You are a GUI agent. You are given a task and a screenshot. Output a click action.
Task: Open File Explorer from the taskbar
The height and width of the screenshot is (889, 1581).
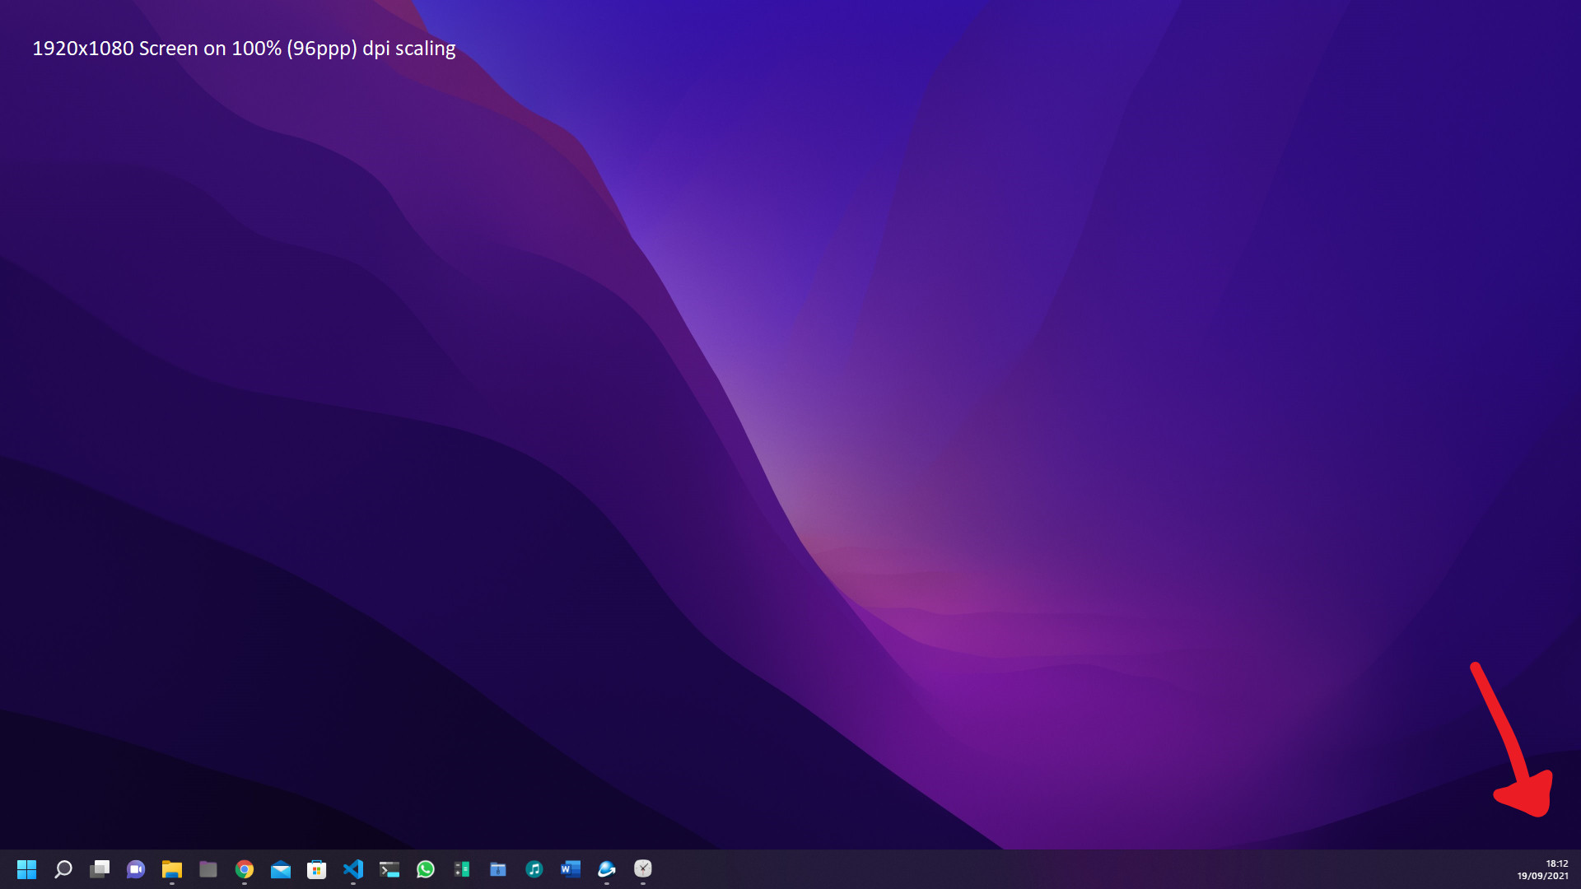tap(172, 869)
